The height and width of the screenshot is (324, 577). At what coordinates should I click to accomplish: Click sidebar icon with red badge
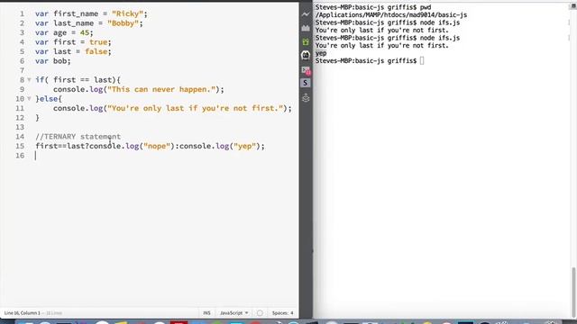tap(306, 70)
